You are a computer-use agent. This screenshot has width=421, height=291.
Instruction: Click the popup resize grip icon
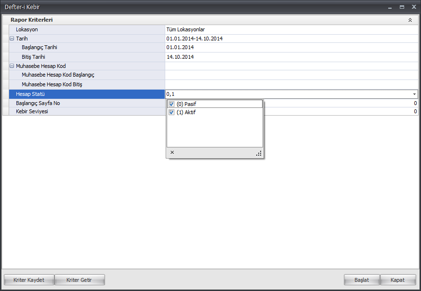259,153
